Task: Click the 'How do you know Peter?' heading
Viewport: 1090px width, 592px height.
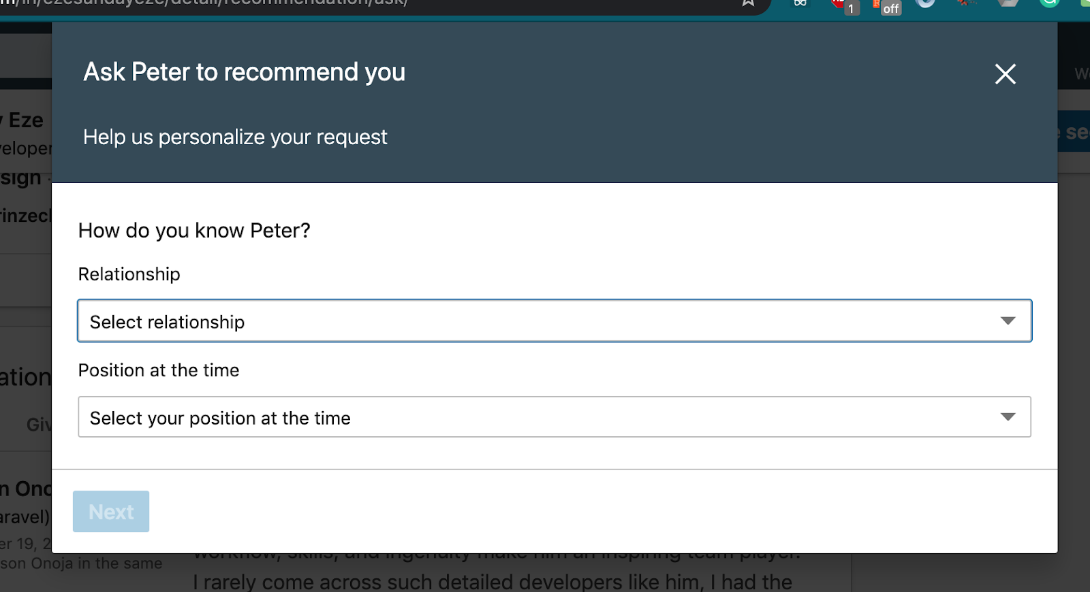Action: (194, 231)
